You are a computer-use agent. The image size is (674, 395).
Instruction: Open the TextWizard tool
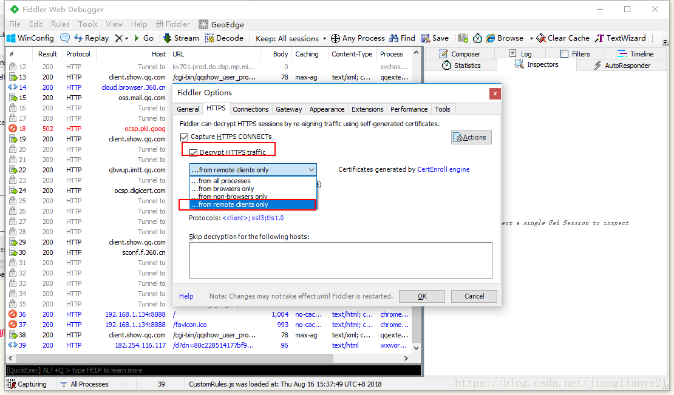point(621,38)
